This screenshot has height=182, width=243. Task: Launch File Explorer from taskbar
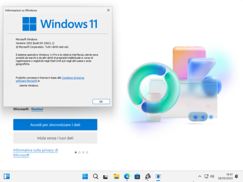tap(116, 176)
